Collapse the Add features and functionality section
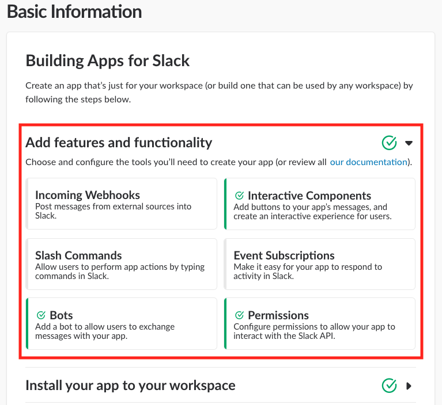Screen dimensions: 442x405 click(x=409, y=143)
